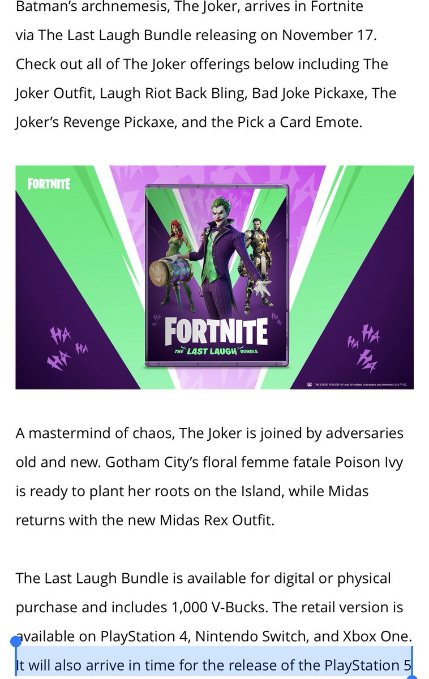This screenshot has width=429, height=679.
Task: Tap the white Fortnite logo on the banner
Action: (x=49, y=183)
